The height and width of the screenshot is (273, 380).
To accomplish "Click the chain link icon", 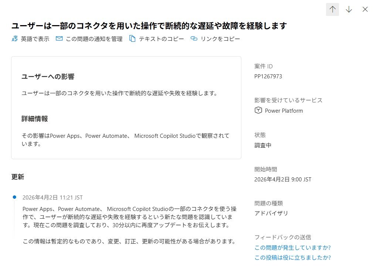I will click(x=194, y=38).
